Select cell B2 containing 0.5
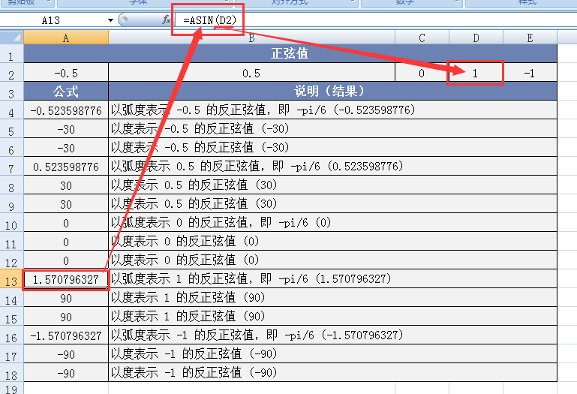The height and width of the screenshot is (394, 577). point(251,73)
